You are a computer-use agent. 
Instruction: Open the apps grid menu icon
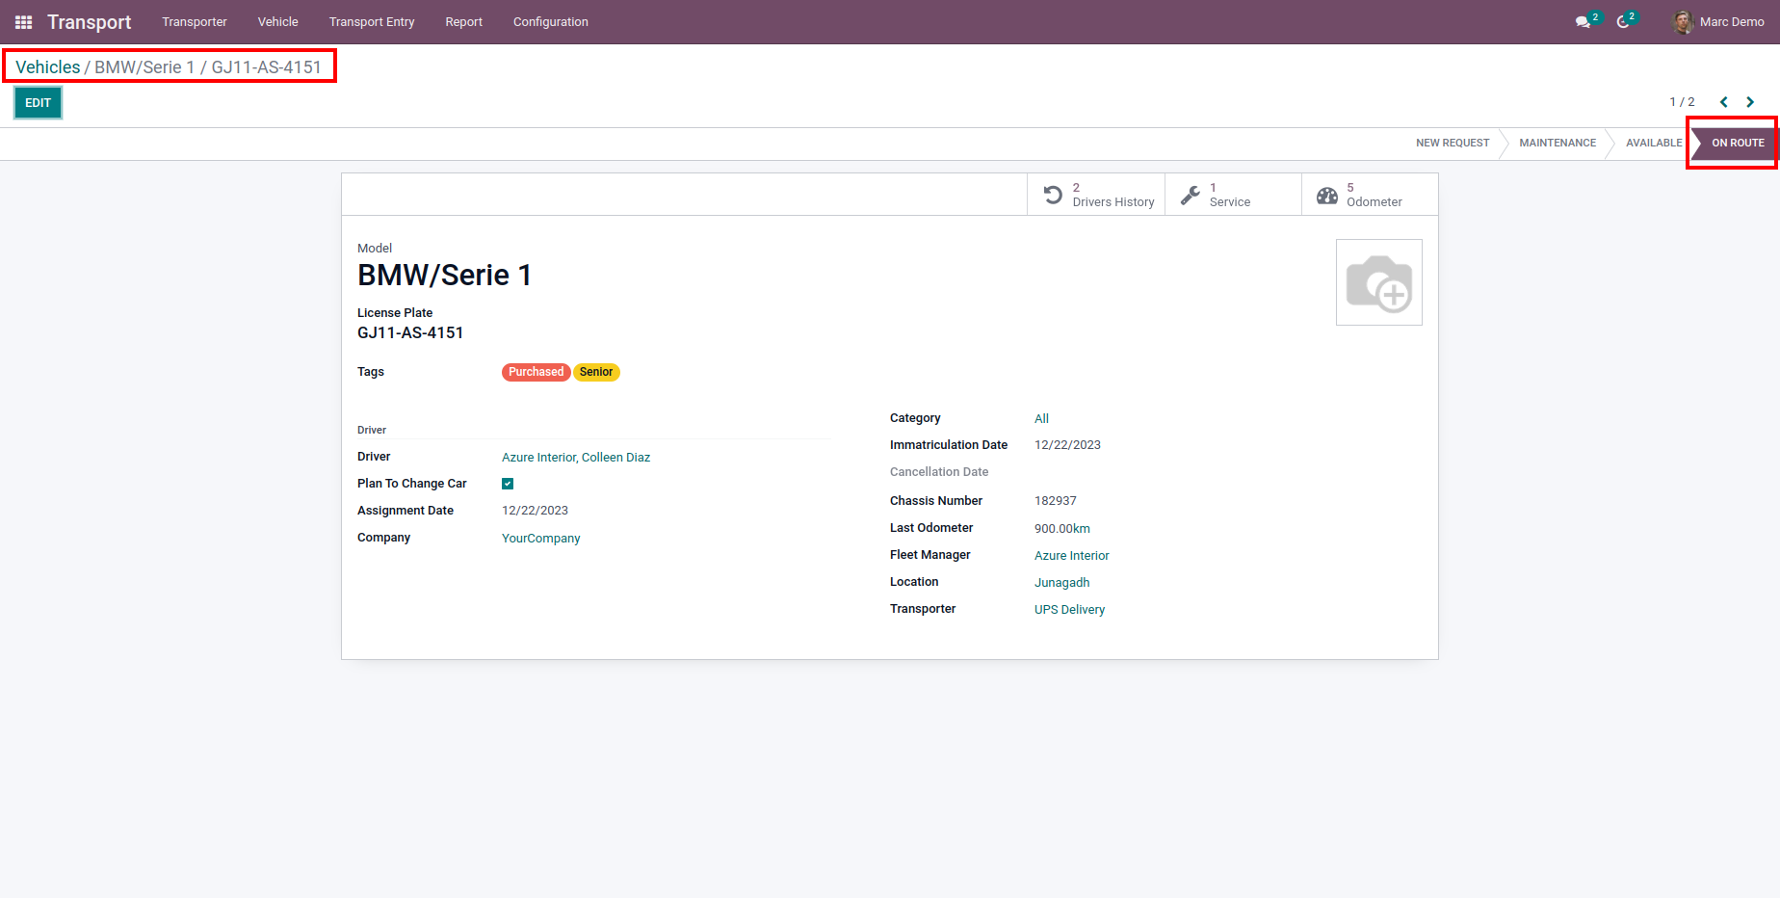click(24, 21)
